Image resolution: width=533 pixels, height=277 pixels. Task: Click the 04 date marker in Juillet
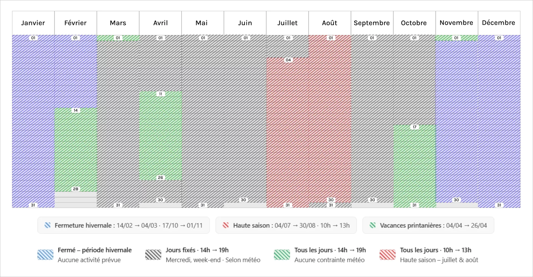tap(288, 60)
